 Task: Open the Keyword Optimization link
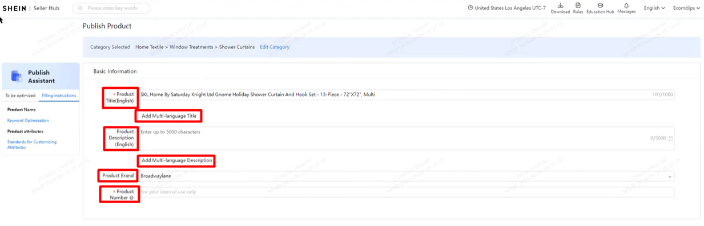coord(28,121)
